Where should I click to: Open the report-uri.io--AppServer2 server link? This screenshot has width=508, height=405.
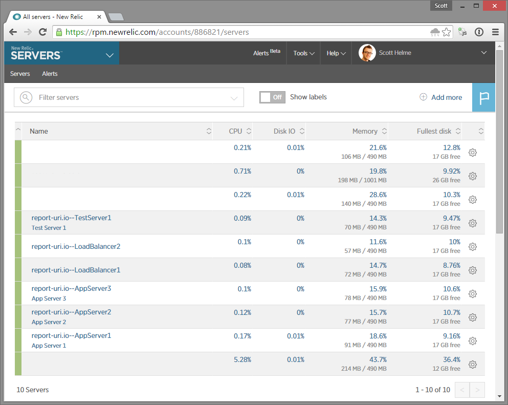click(x=71, y=312)
